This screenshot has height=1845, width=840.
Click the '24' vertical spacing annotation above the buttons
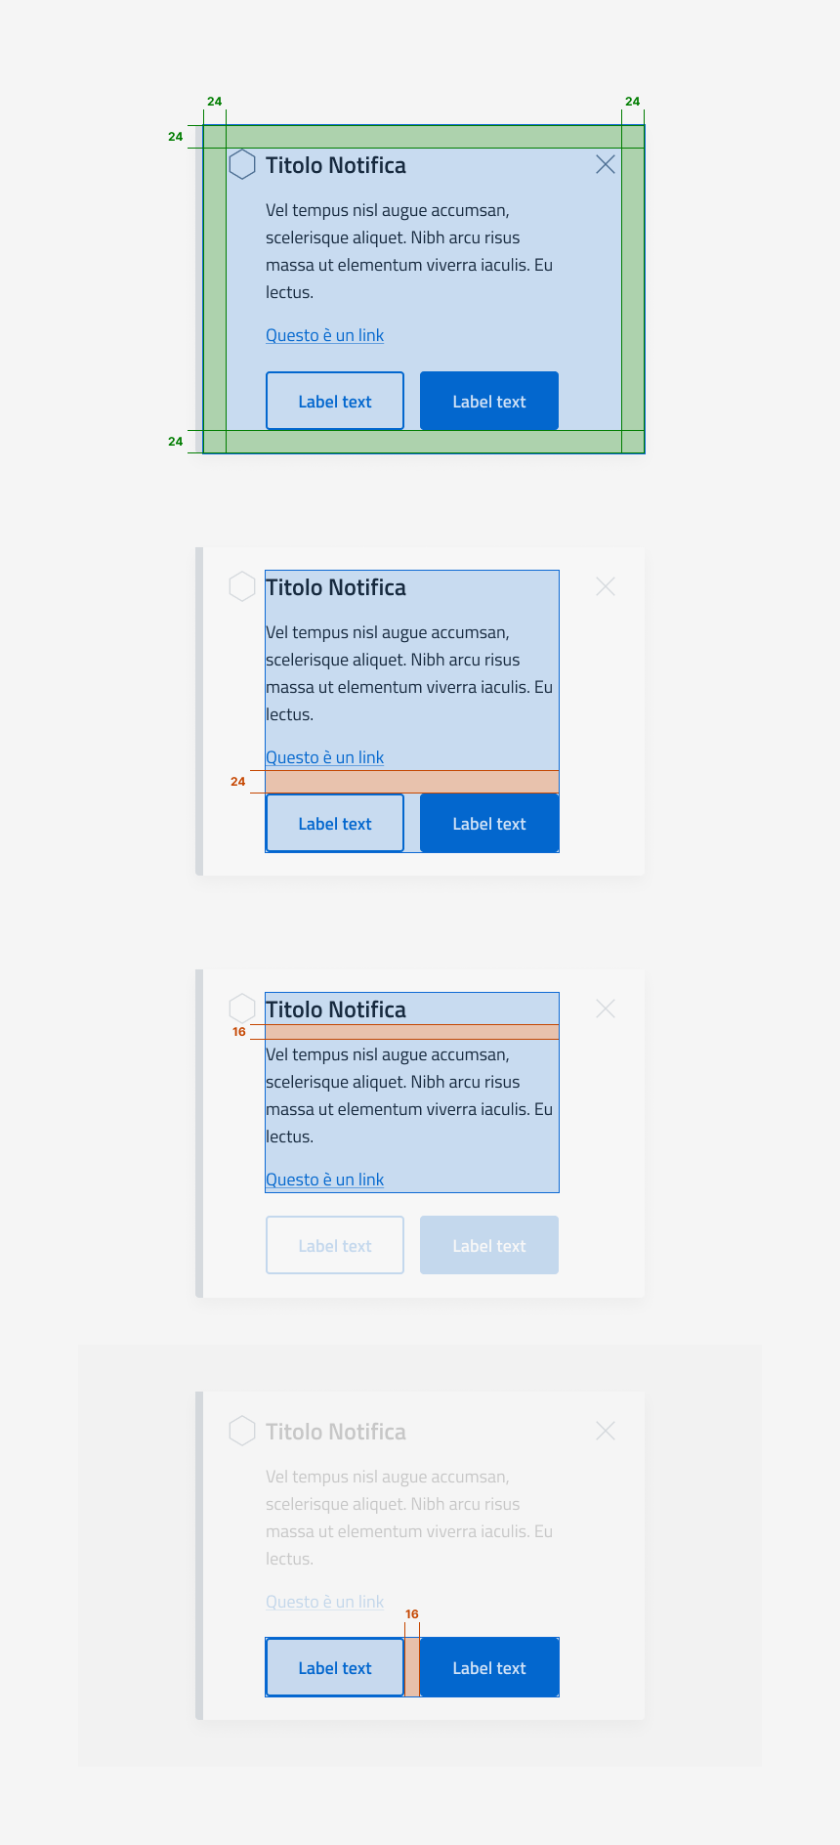[237, 782]
